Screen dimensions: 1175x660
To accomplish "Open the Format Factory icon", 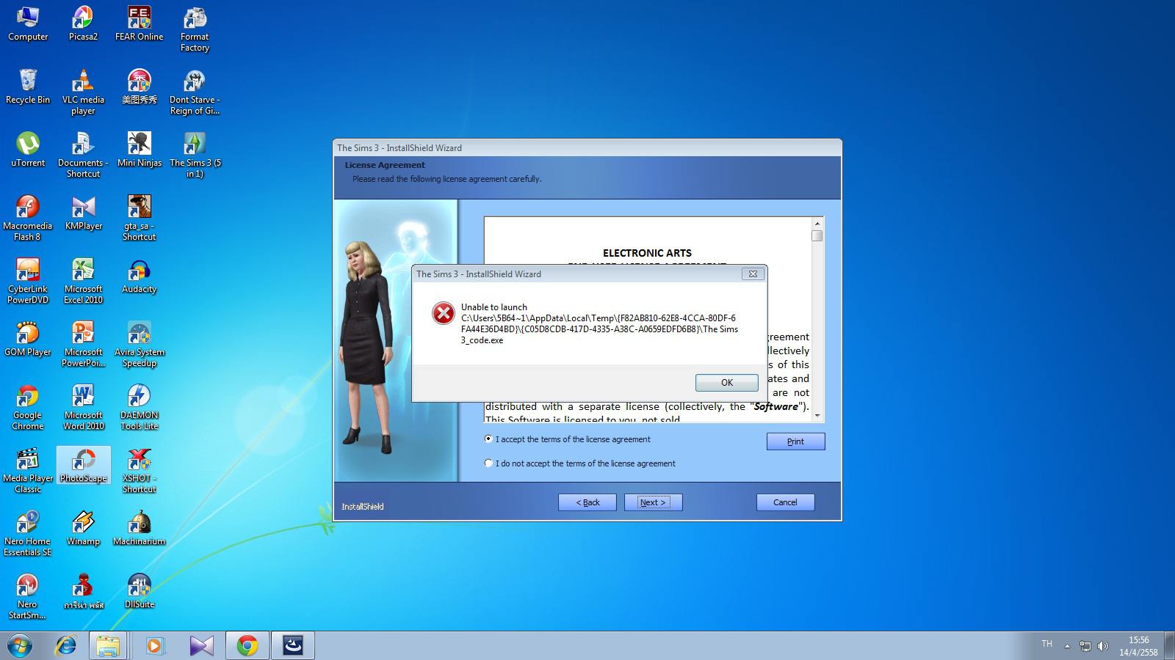I will [x=195, y=28].
